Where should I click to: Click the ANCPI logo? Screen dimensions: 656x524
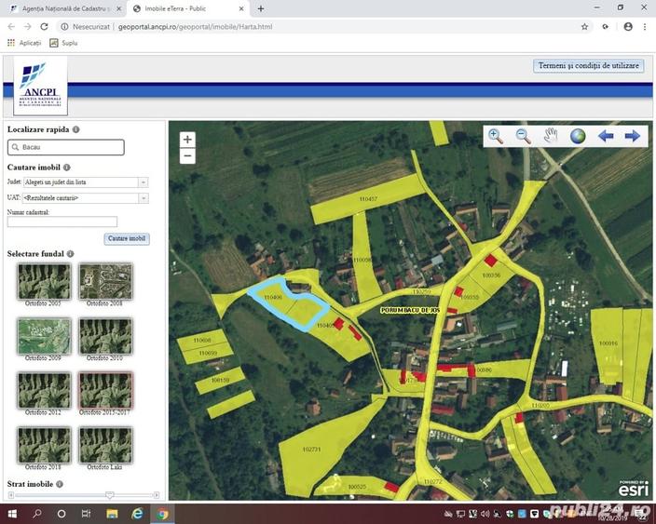pos(40,86)
